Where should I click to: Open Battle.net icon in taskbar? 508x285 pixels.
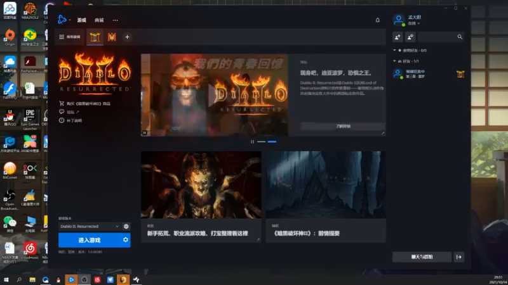[x=71, y=280]
